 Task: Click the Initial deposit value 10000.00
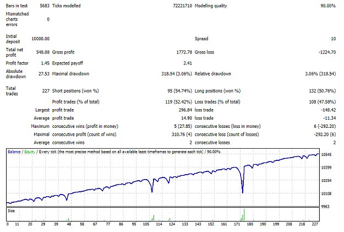(40, 39)
